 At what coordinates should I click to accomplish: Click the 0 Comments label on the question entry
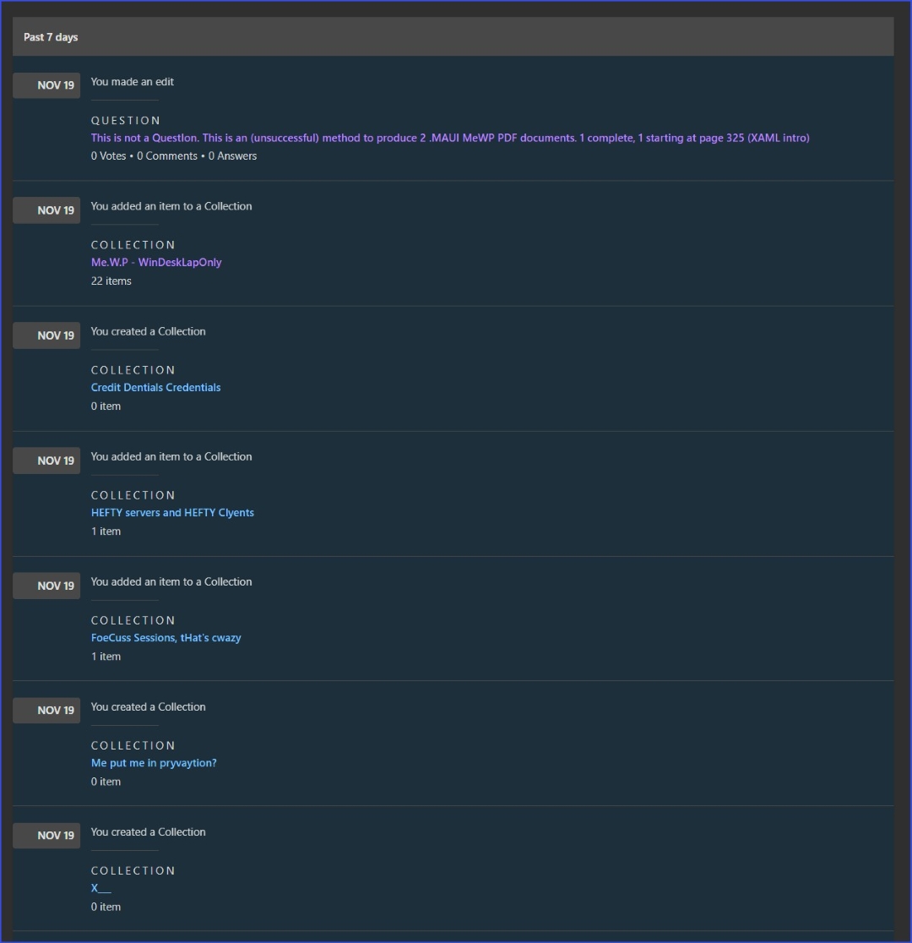tap(167, 155)
